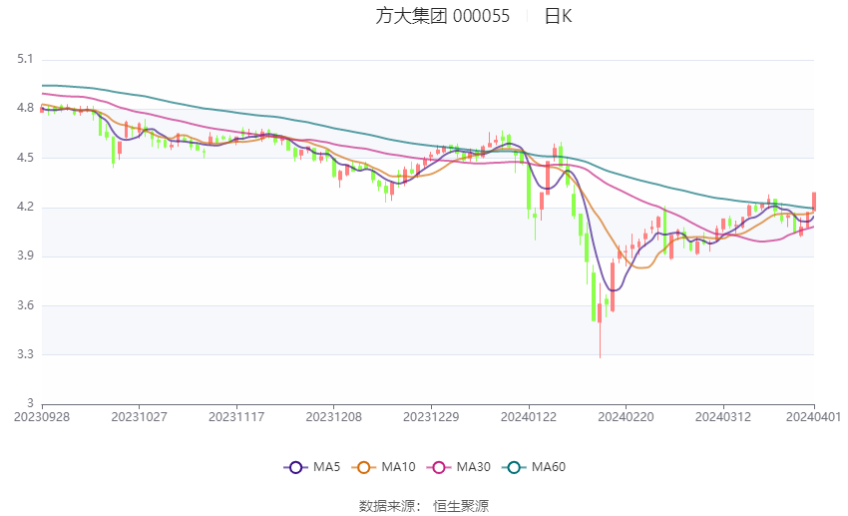Click the last red candlestick at 20240401

coord(814,202)
